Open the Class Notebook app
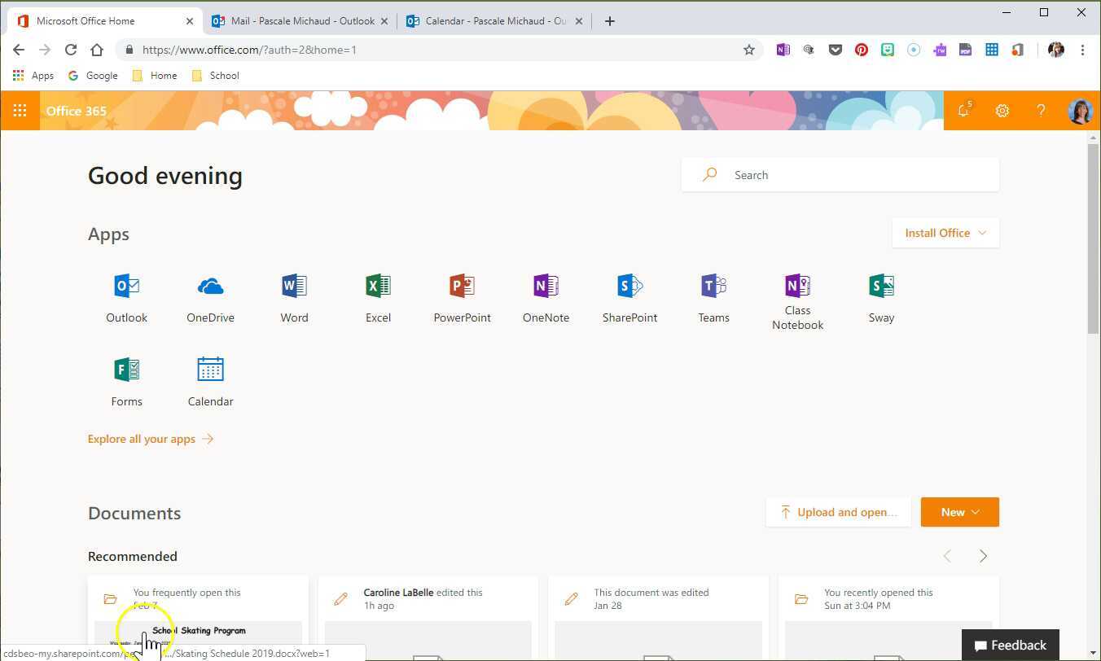 coord(797,301)
